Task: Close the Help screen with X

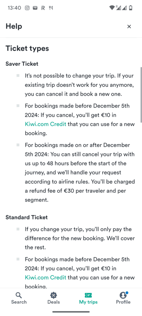Action: pos(129,27)
